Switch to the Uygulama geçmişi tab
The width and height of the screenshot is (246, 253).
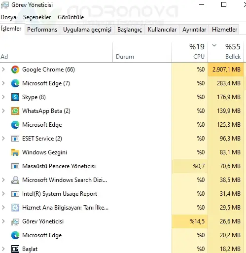[x=87, y=30]
